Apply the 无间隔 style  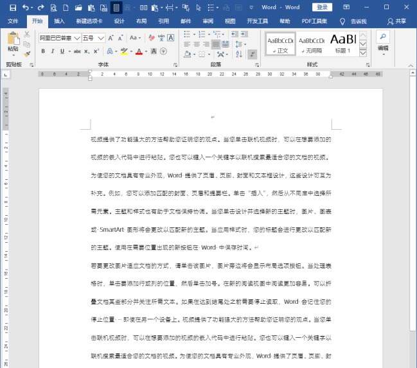point(312,44)
